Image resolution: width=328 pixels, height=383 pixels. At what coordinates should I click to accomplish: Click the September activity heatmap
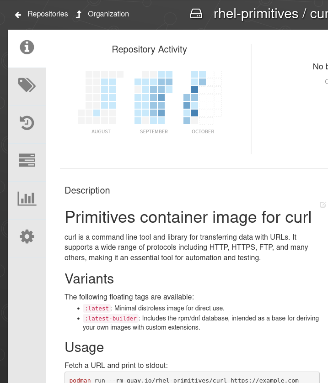(154, 97)
